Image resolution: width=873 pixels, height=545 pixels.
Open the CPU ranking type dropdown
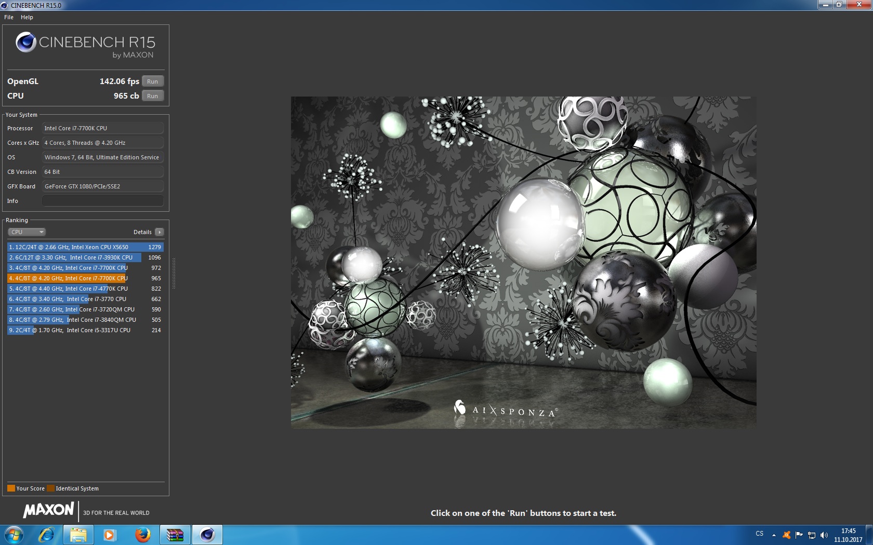27,232
